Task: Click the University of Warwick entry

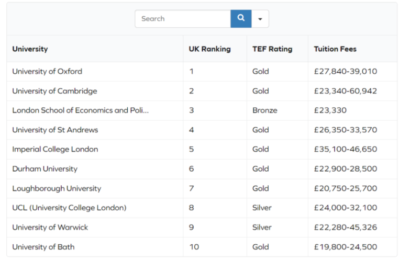Action: pyautogui.click(x=50, y=228)
